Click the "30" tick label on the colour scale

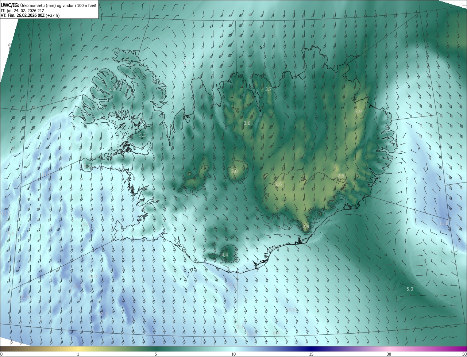pyautogui.click(x=389, y=354)
